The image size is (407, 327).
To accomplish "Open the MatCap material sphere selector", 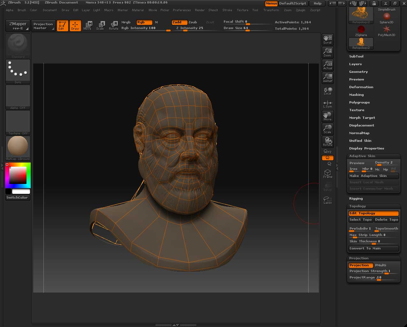I will [x=18, y=148].
